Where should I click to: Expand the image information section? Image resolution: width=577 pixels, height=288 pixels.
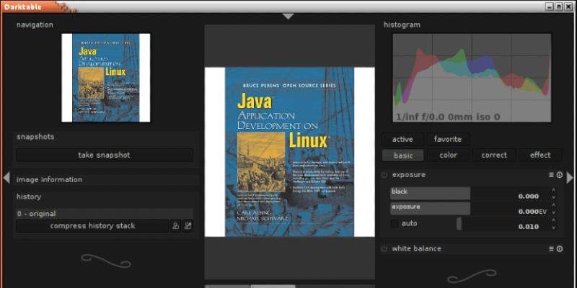(50, 180)
